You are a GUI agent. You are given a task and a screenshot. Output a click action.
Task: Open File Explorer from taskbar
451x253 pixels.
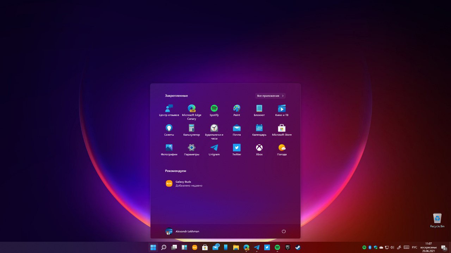coord(236,247)
